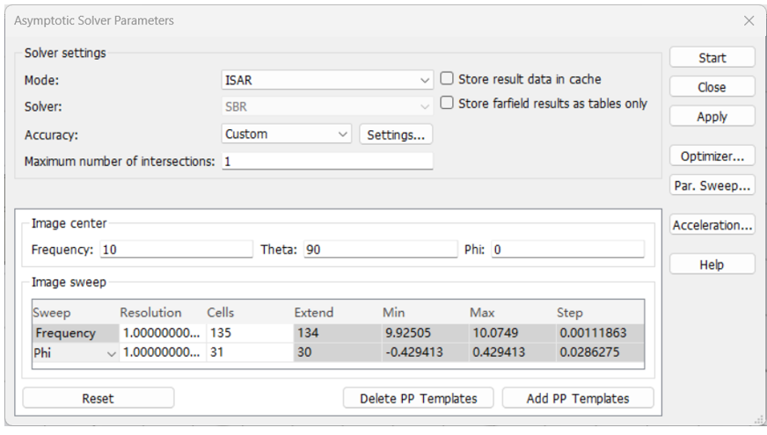Open the Phi sweep type dropdown
This screenshot has width=767, height=435.
111,352
